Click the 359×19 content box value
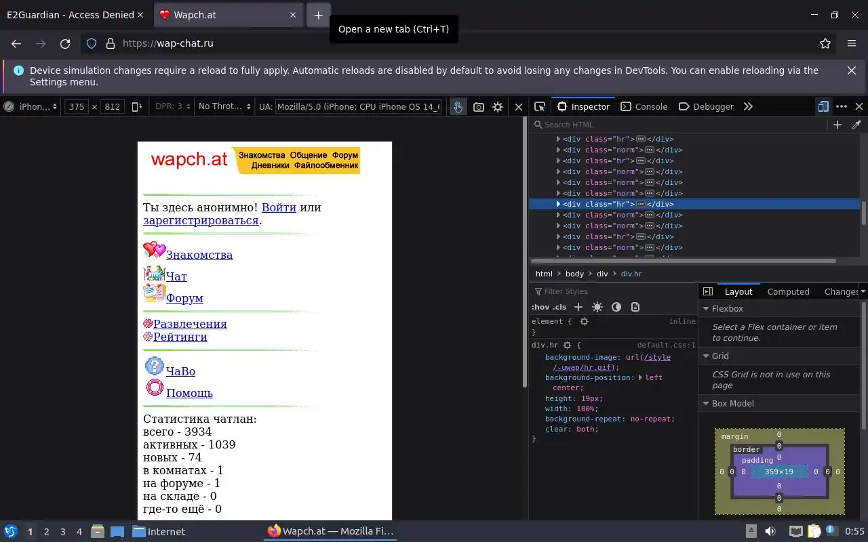The height and width of the screenshot is (542, 868). click(x=778, y=472)
